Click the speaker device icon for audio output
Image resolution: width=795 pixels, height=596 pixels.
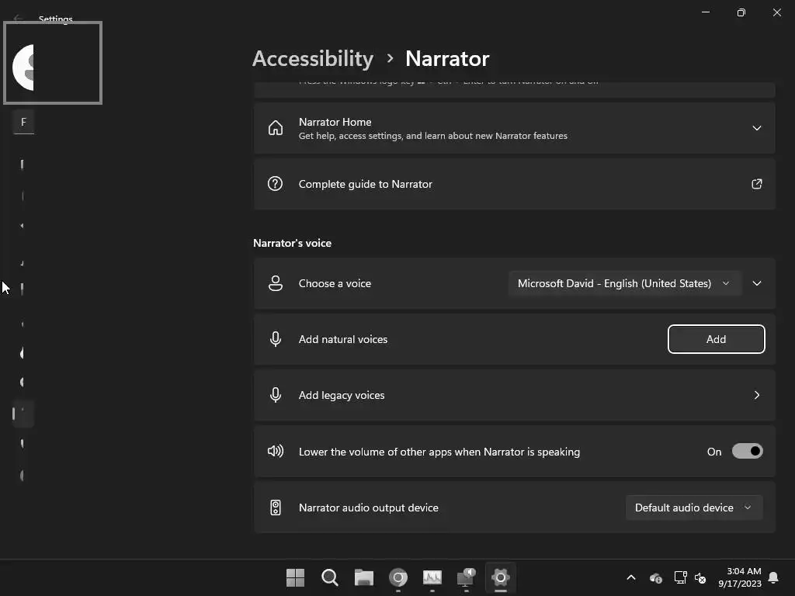tap(276, 508)
